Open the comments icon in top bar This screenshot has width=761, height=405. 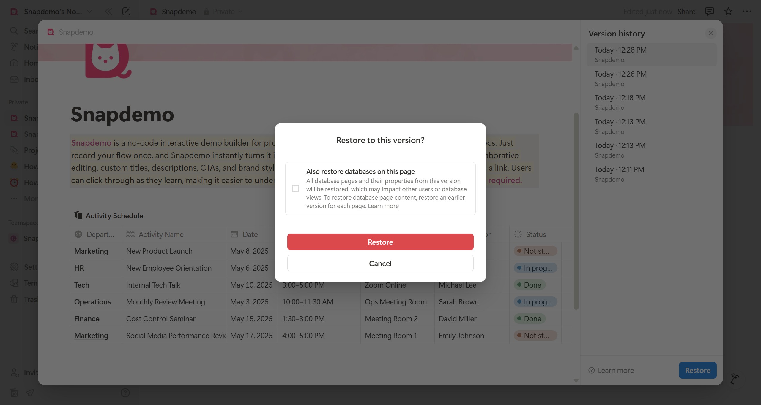709,12
